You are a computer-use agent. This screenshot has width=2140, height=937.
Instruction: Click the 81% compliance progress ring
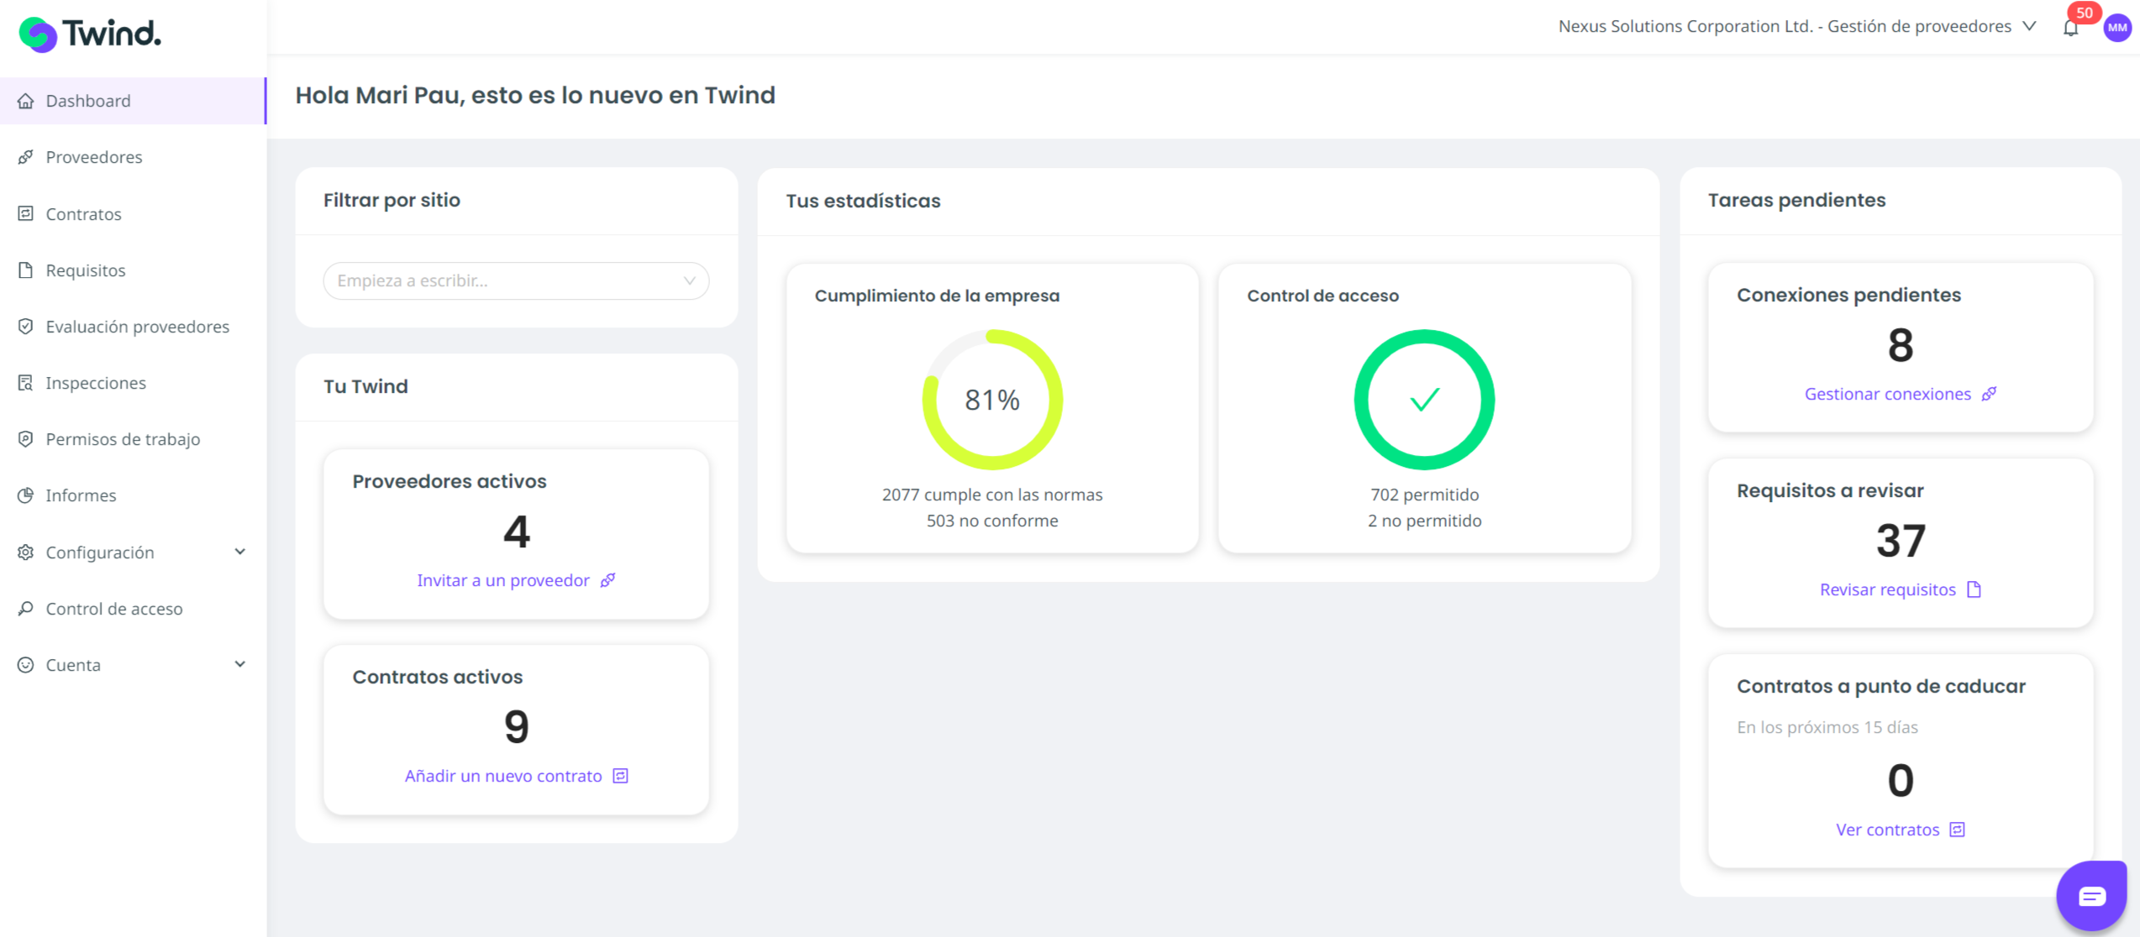[991, 400]
